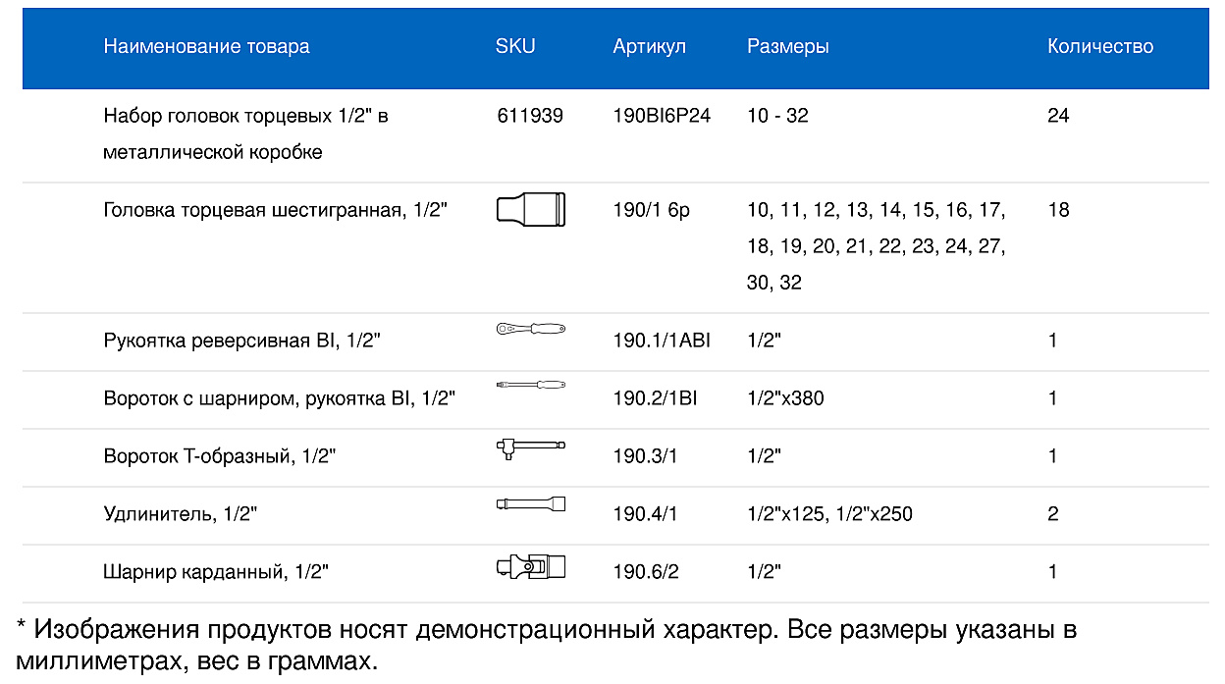
Task: Click size value '1/2"x380'
Action: pyautogui.click(x=785, y=399)
